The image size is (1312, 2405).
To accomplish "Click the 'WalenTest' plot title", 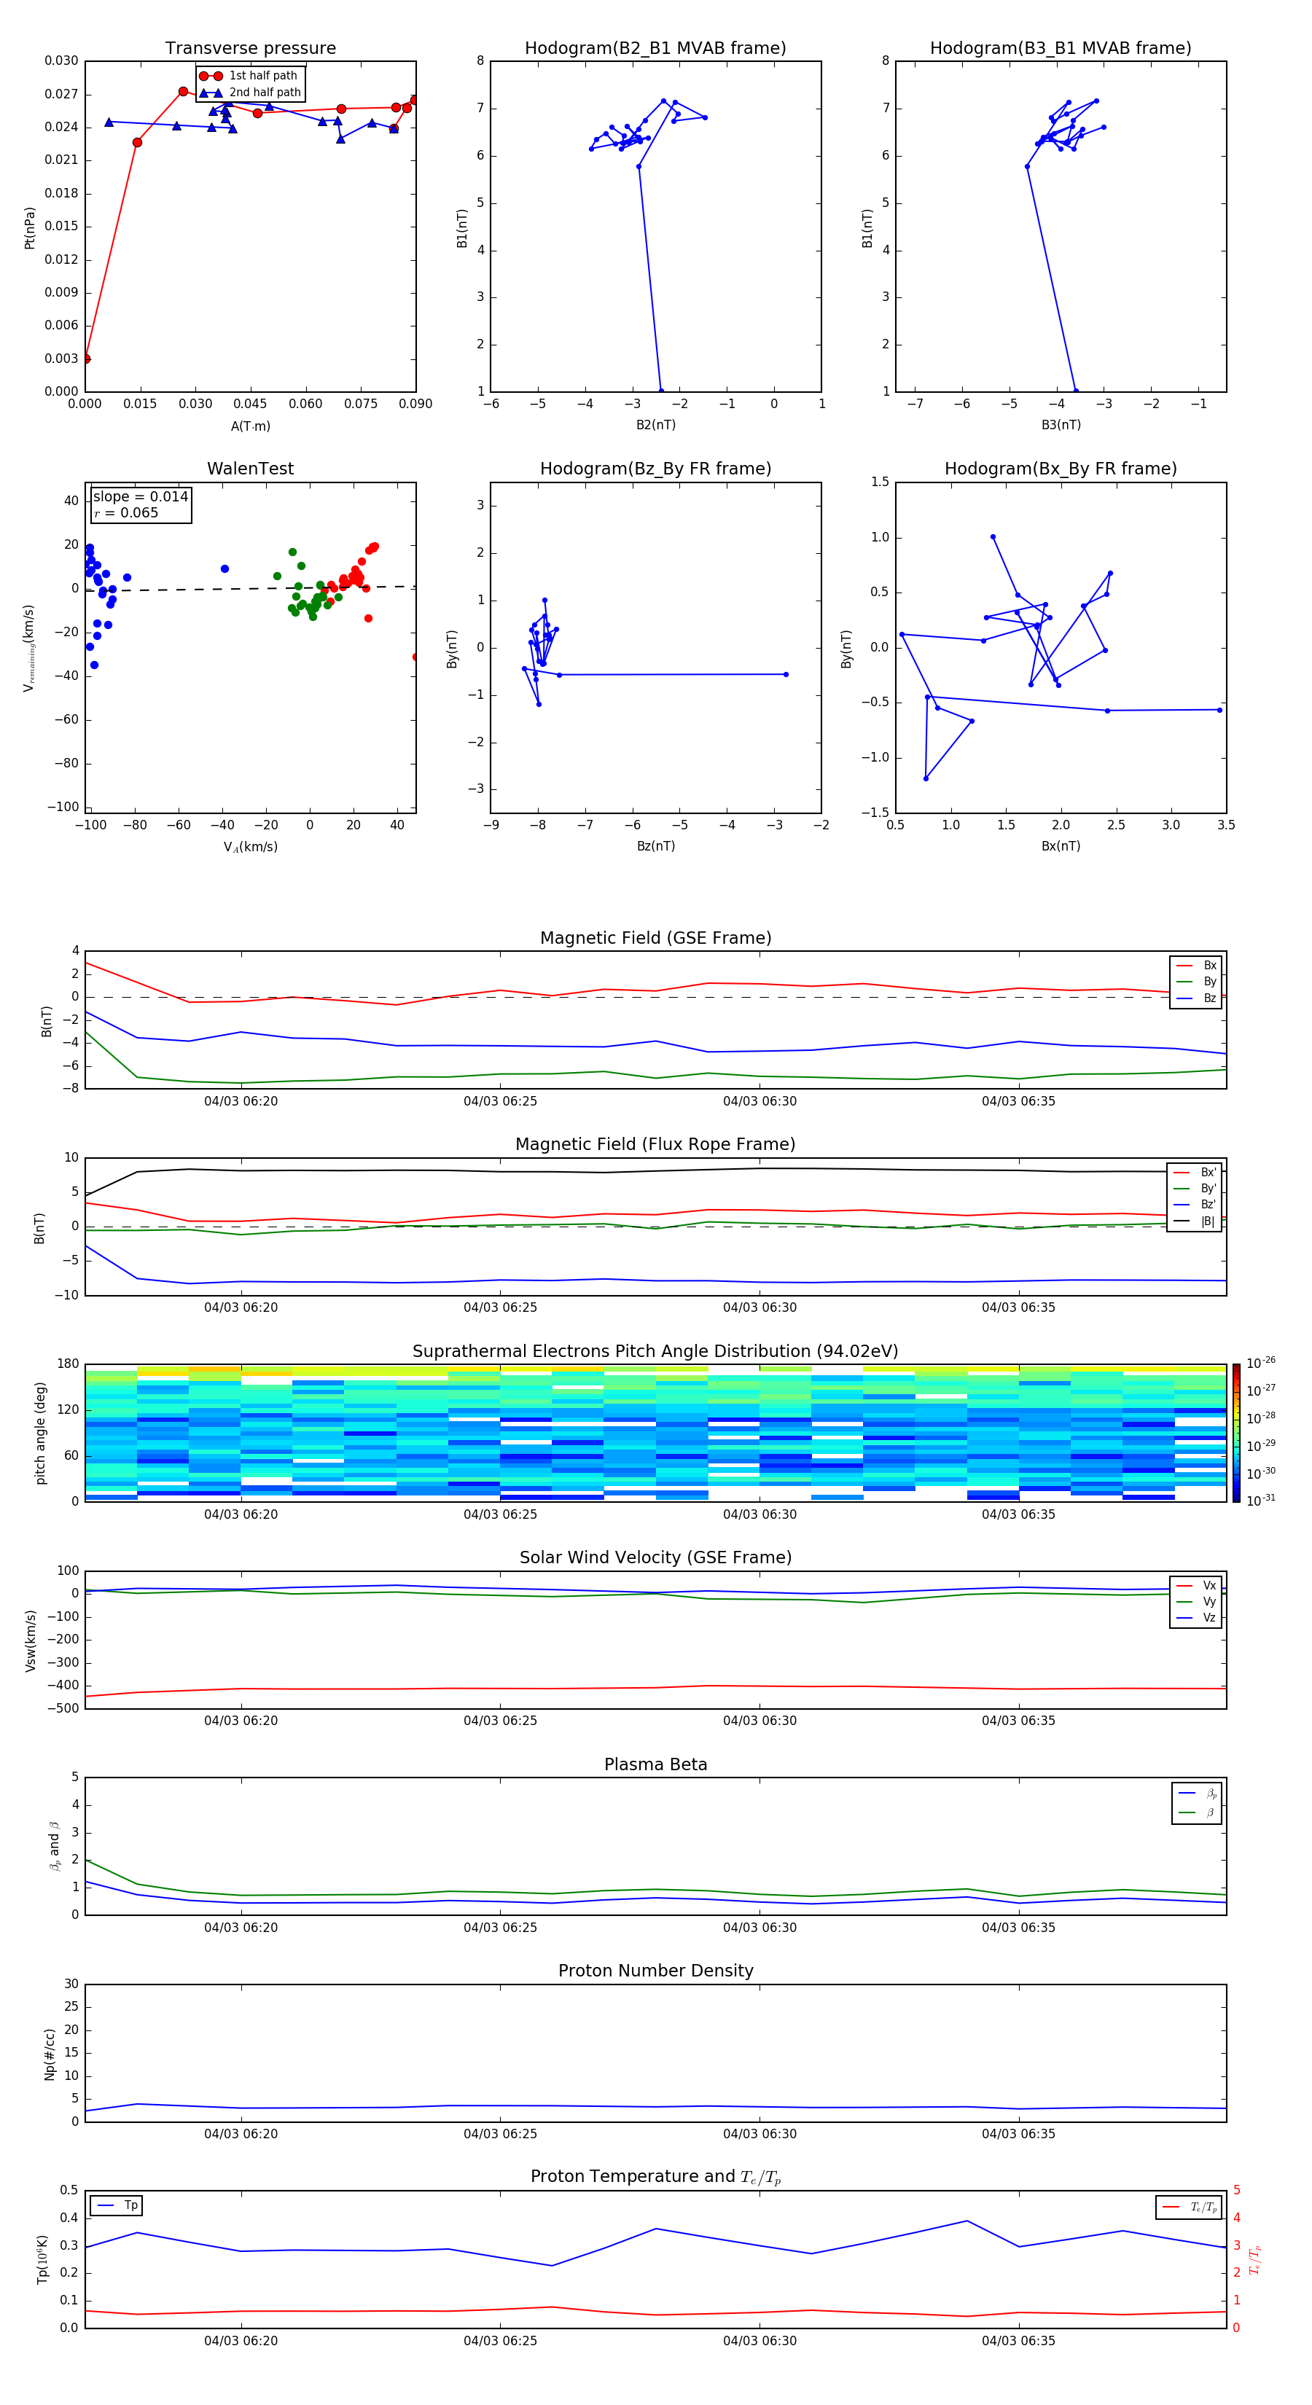I will (x=250, y=469).
